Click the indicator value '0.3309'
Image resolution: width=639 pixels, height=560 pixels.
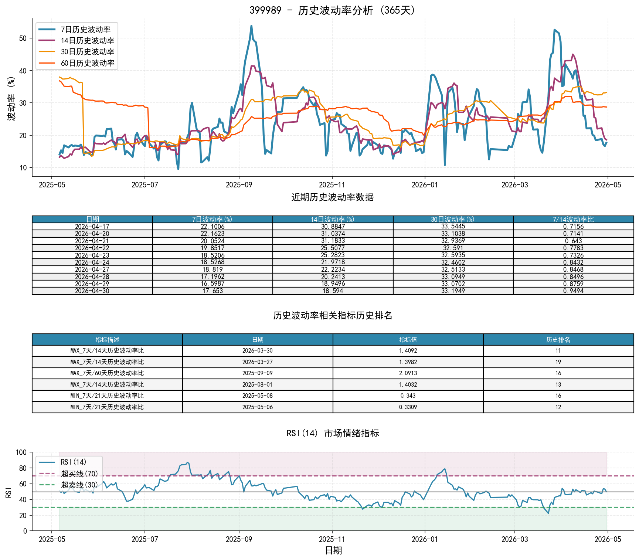click(x=408, y=407)
